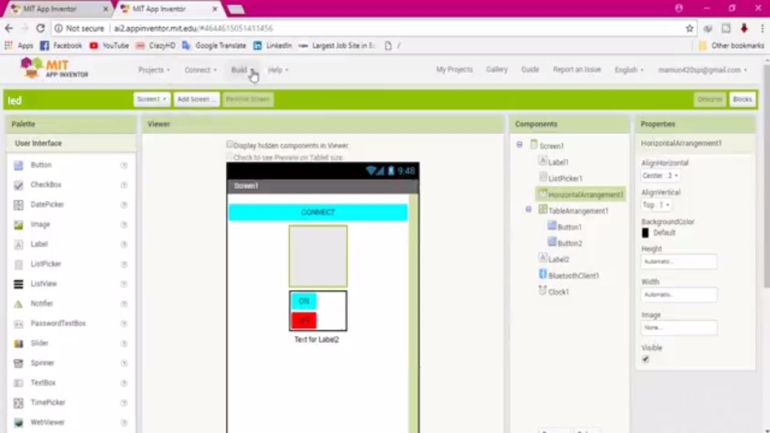Open help for CheckBox component
This screenshot has width=770, height=433.
click(124, 185)
